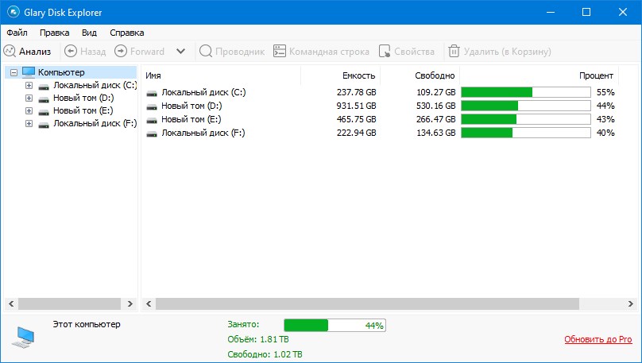
Task: Click the Анализ magnifier icon
Action: 10,51
